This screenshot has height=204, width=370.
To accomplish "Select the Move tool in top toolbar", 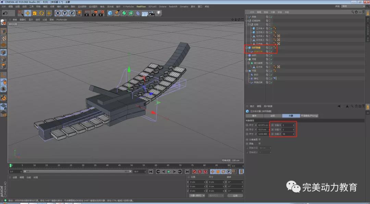I will pos(28,13).
